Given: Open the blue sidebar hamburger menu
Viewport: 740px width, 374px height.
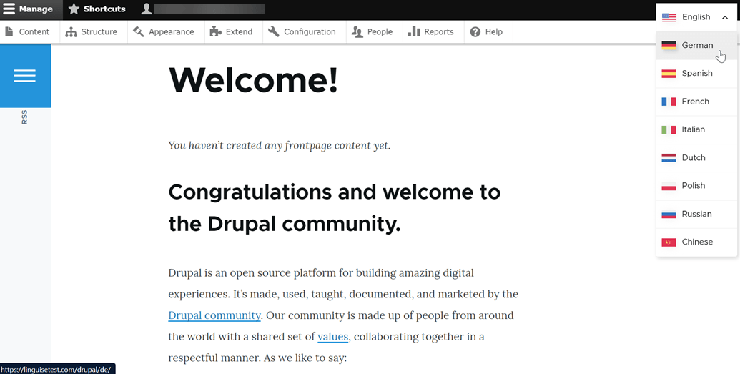Looking at the screenshot, I should coord(25,76).
